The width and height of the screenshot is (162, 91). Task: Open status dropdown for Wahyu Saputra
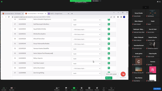tap(86, 59)
